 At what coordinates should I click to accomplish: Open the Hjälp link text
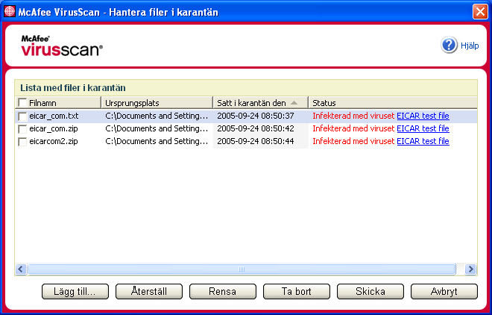470,46
